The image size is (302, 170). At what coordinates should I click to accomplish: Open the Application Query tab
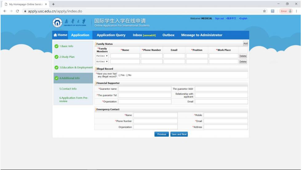click(x=111, y=35)
